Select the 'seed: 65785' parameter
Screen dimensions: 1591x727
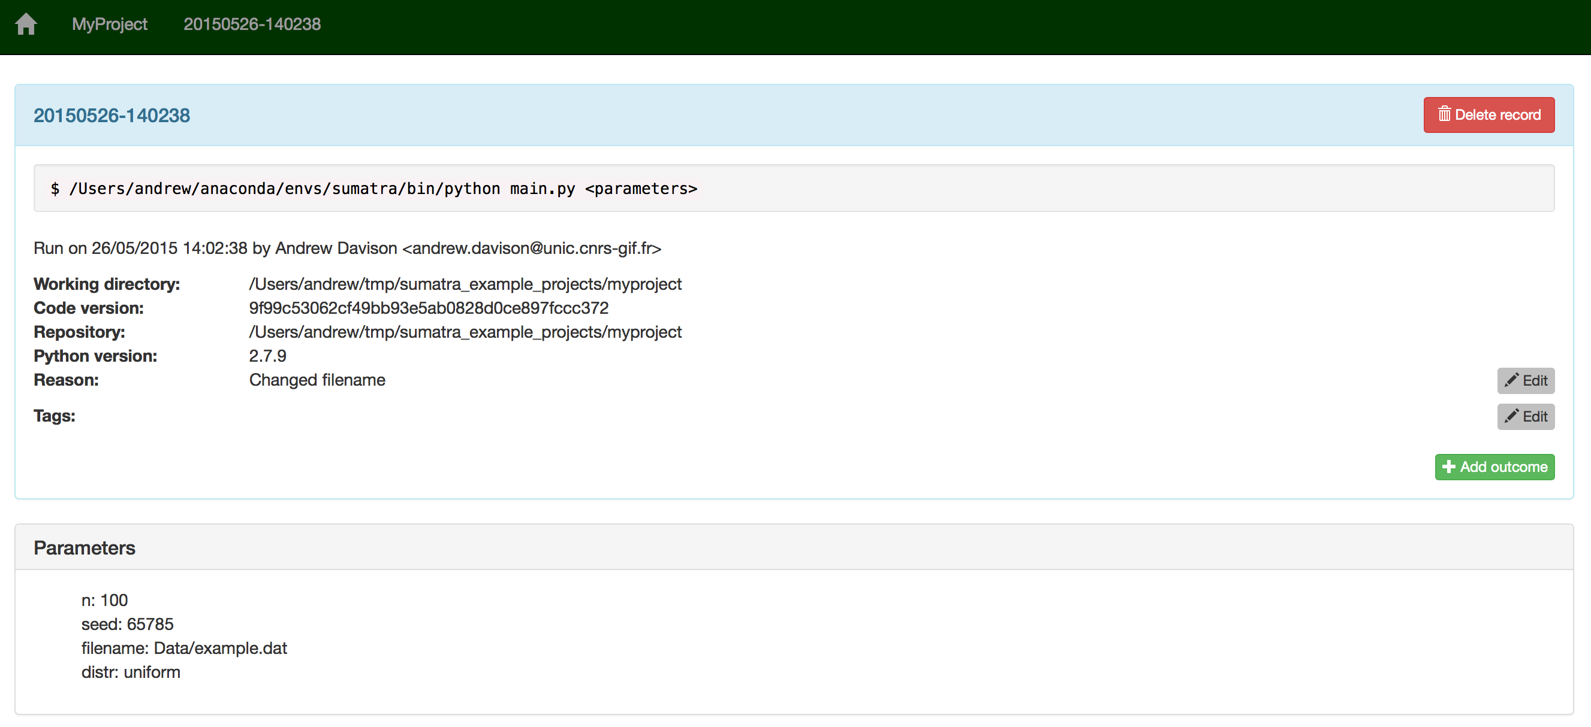[127, 625]
